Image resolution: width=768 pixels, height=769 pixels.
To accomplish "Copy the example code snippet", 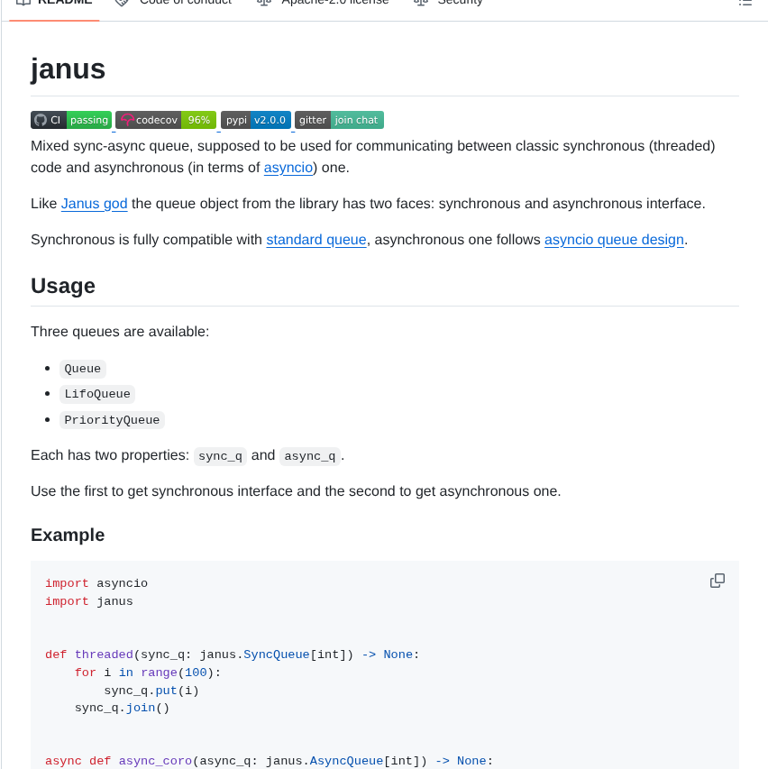I will point(717,581).
